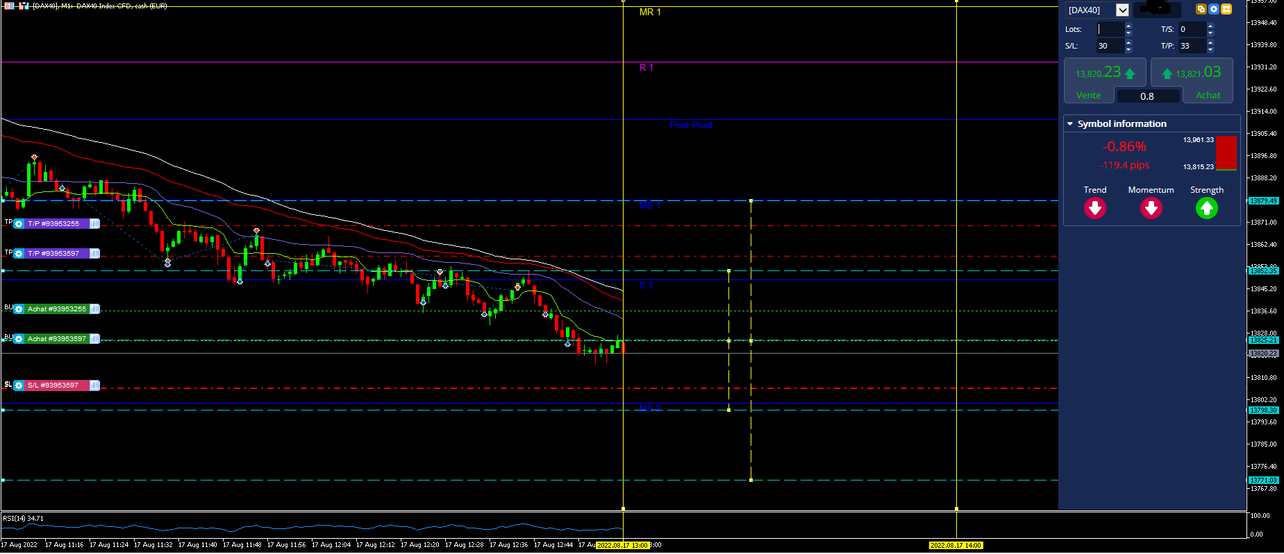Open gear settings for S/L #93953597
Viewport: 1284px width, 554px height.
click(19, 386)
